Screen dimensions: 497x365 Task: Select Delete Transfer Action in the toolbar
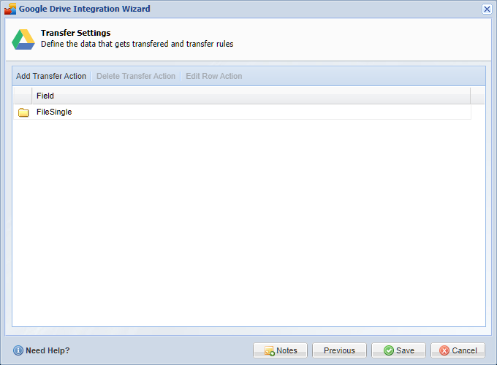click(x=136, y=76)
